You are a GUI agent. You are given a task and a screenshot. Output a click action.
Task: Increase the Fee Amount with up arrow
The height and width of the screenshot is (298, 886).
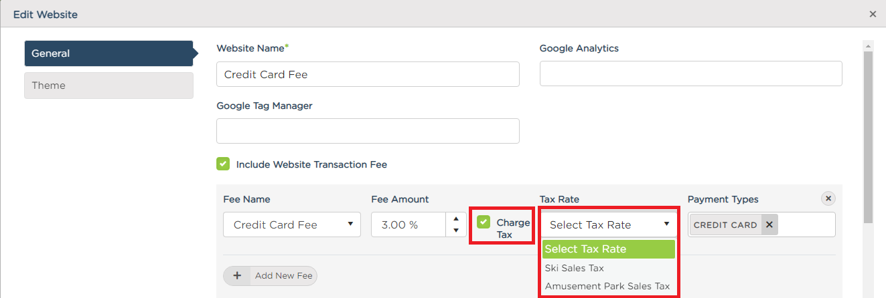click(x=456, y=218)
